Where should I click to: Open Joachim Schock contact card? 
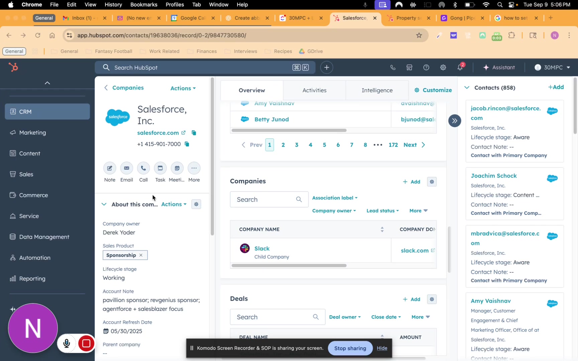(494, 176)
